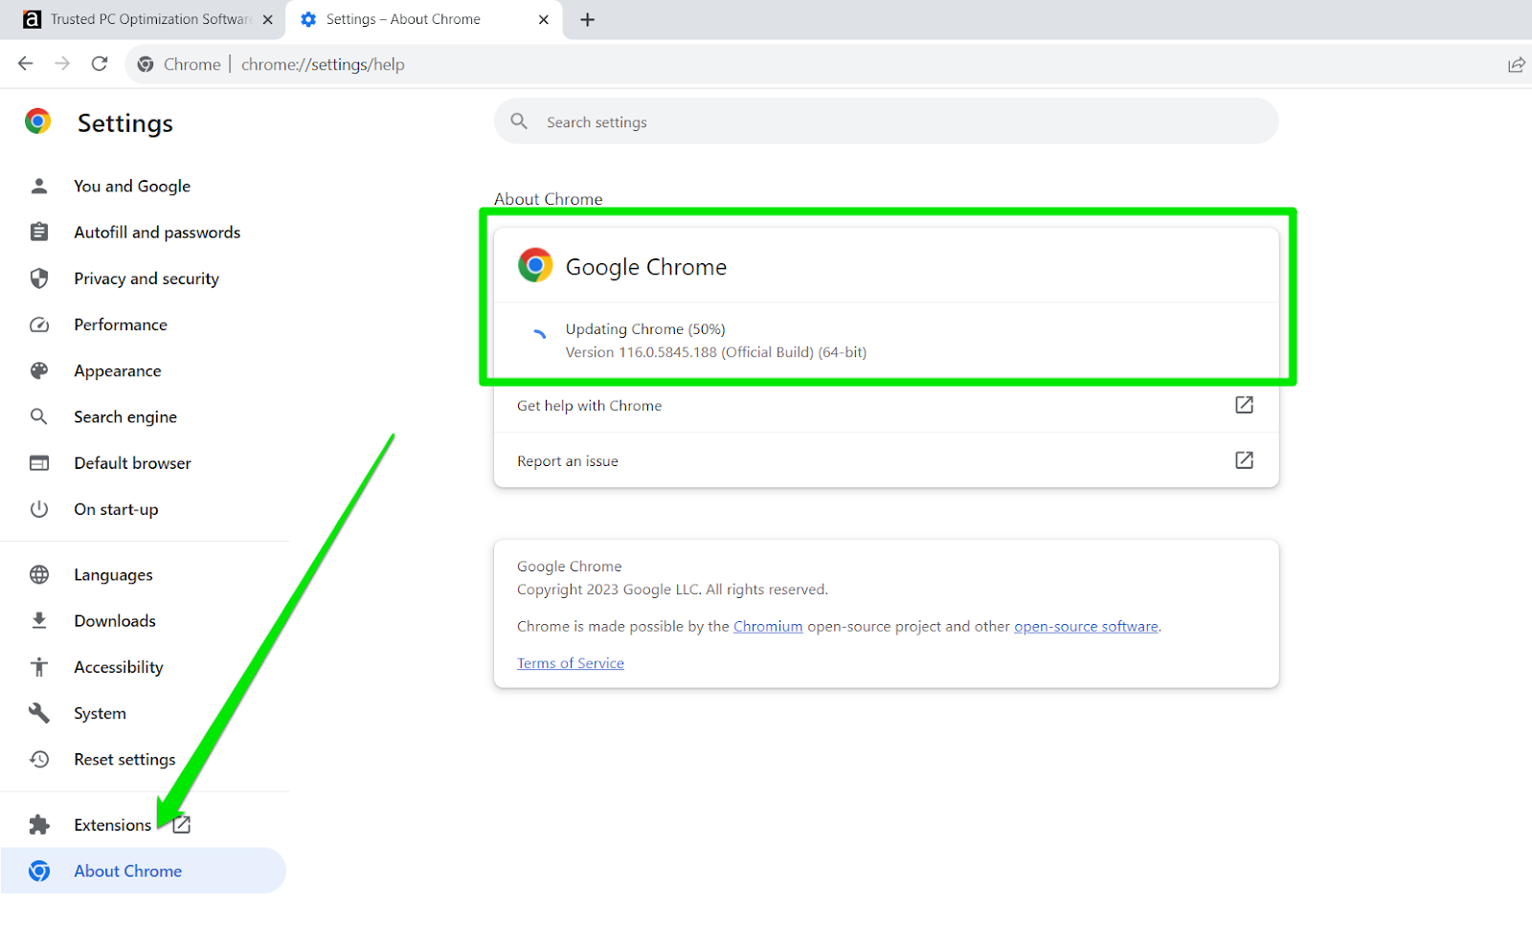Screen dimensions: 1532x935
Task: Close the Settings – About Chrome tab
Action: coord(544,20)
